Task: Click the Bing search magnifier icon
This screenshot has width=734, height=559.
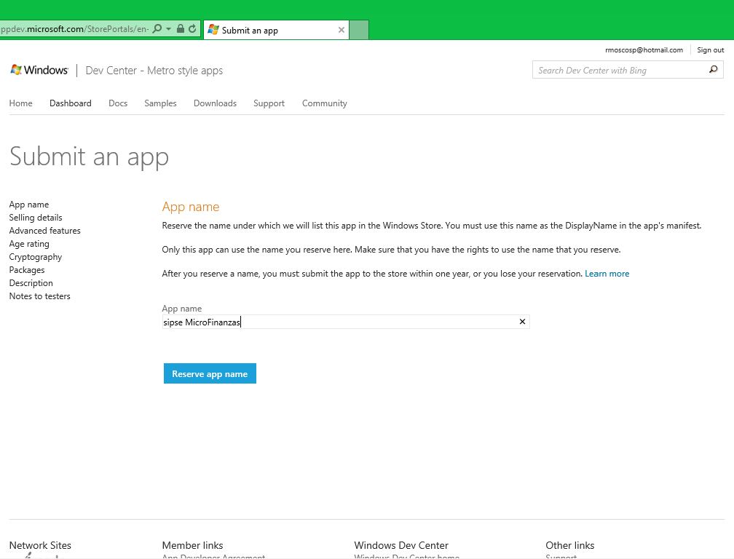Action: [714, 70]
